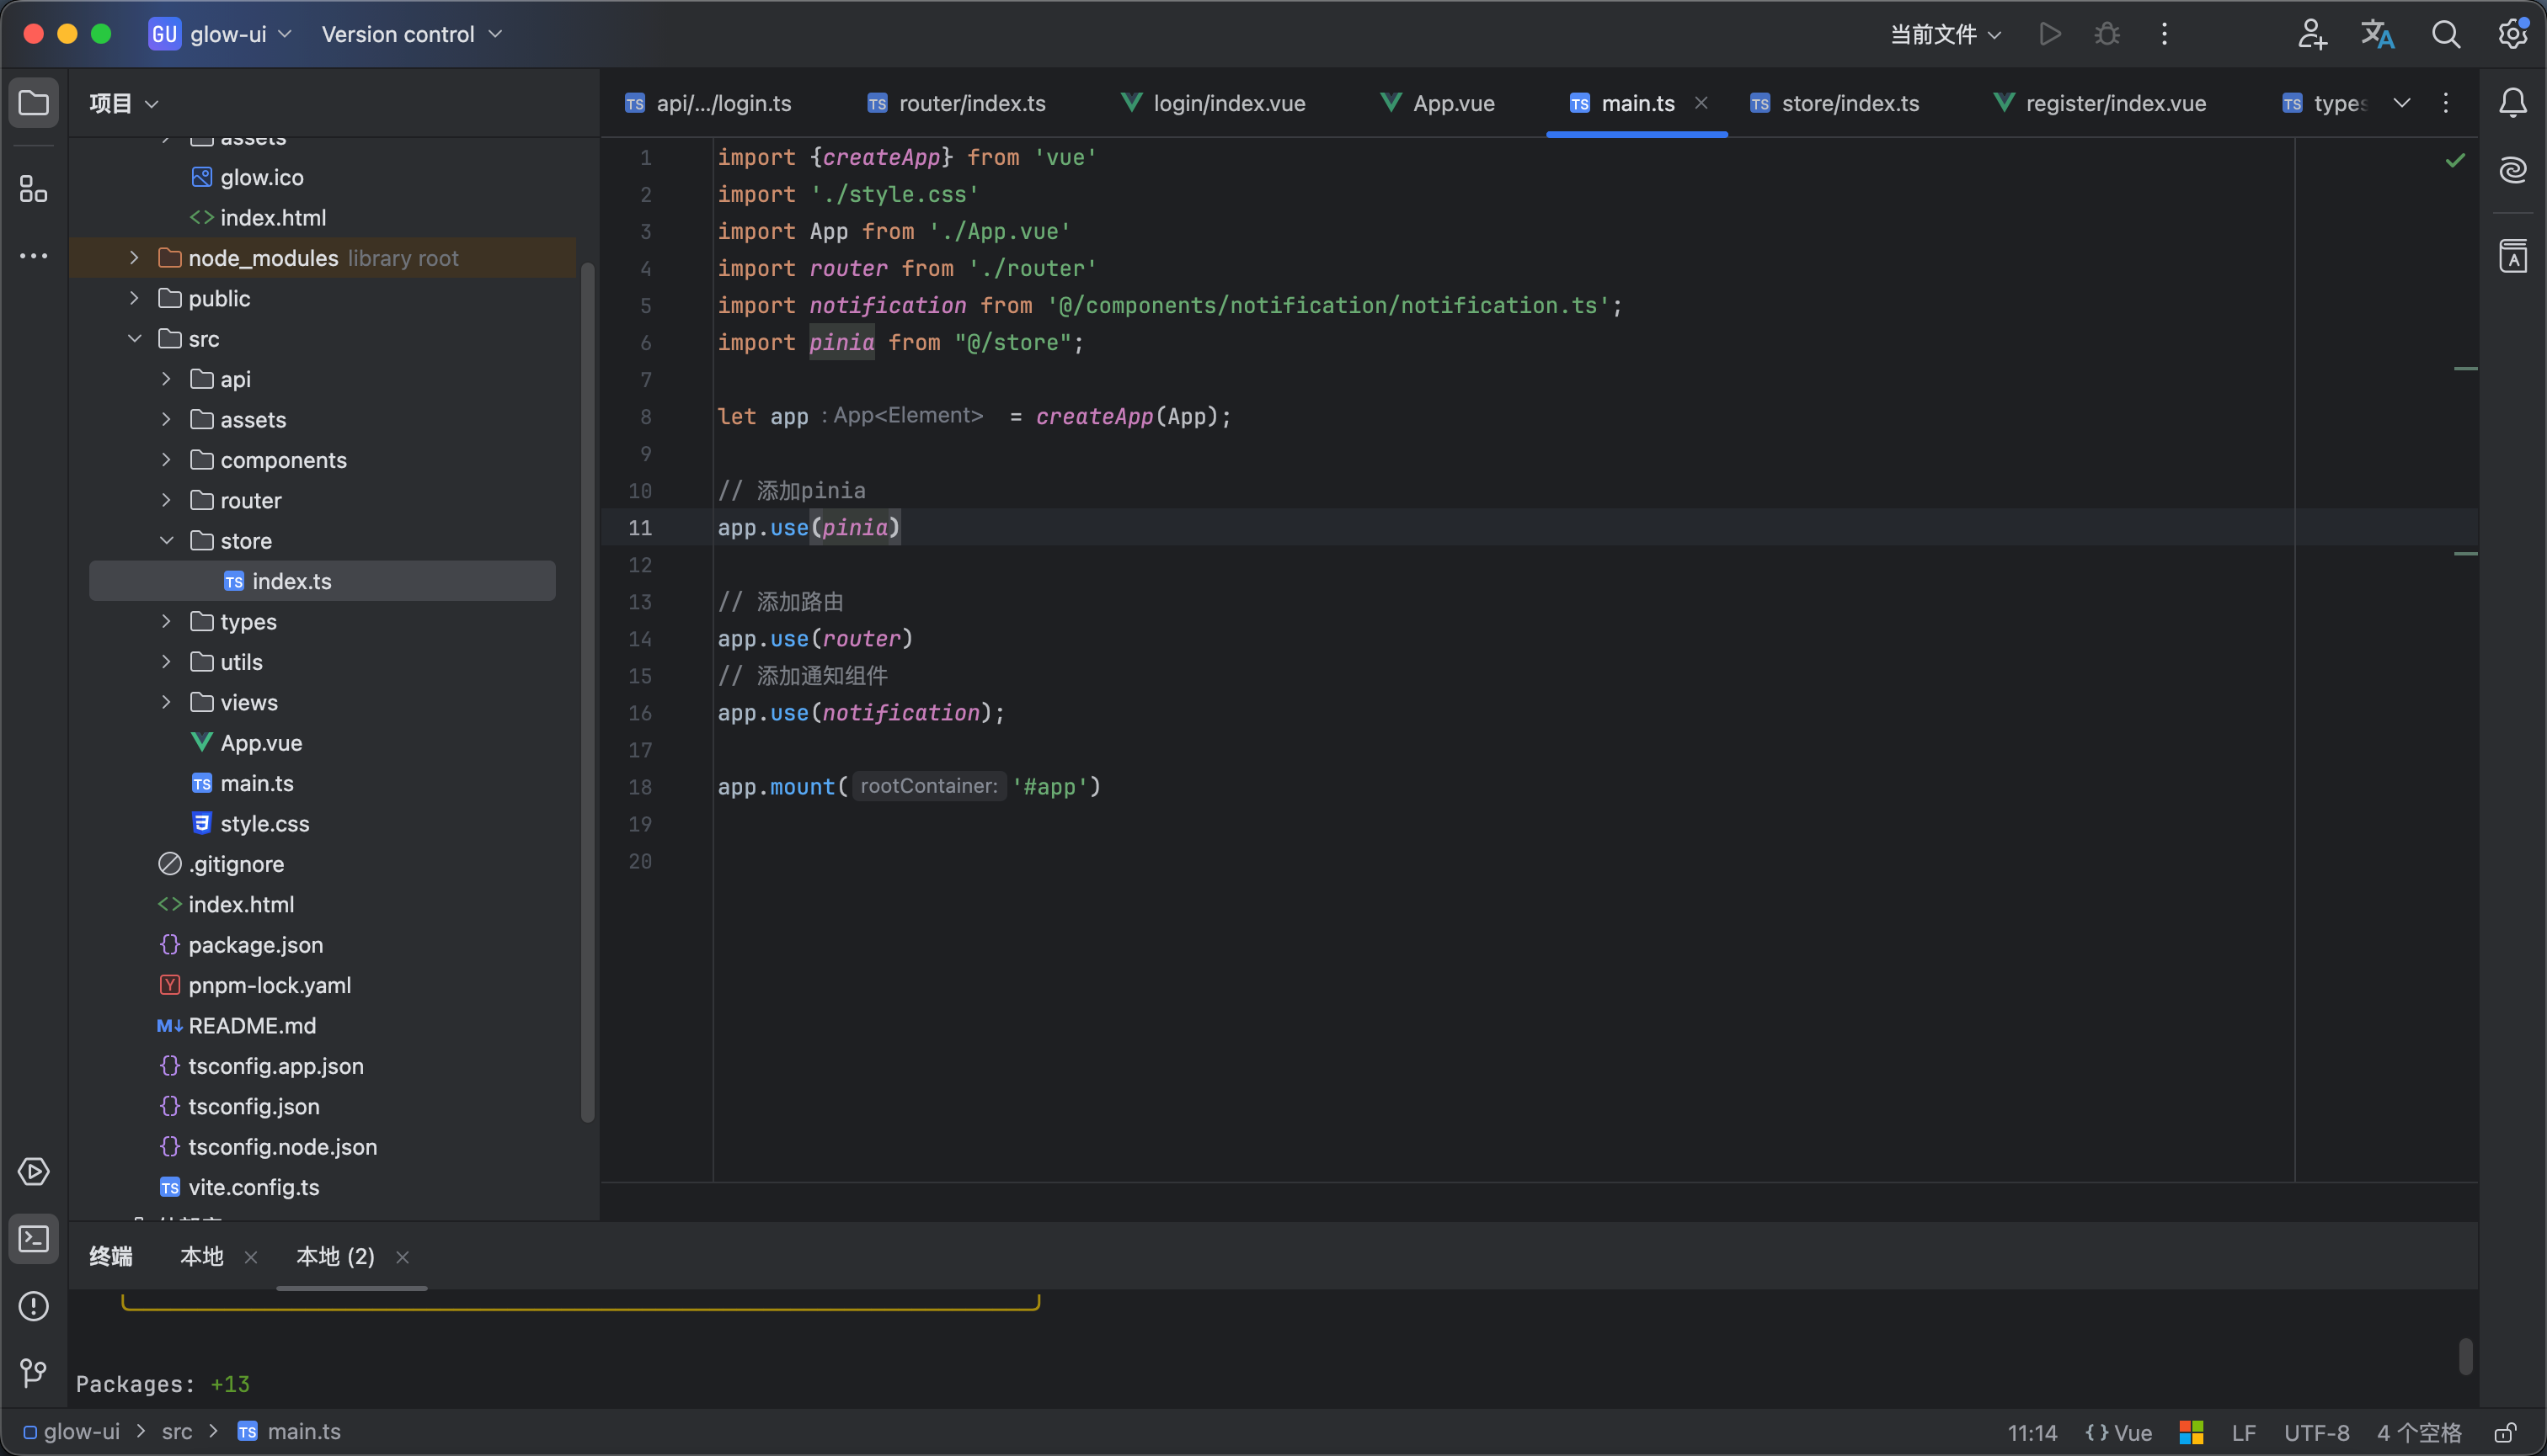Viewport: 2547px width, 1456px height.
Task: Switch to the 本地 terminal tab
Action: [201, 1256]
